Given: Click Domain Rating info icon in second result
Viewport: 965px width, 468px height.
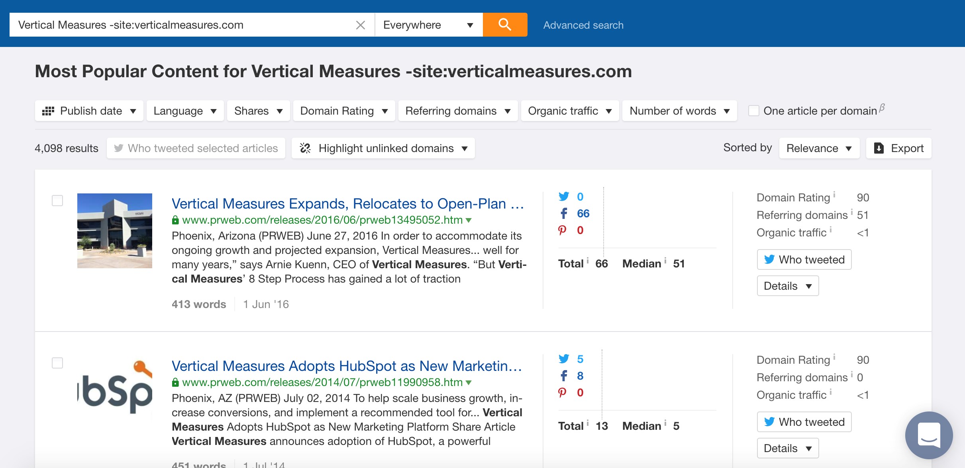Looking at the screenshot, I should point(834,357).
